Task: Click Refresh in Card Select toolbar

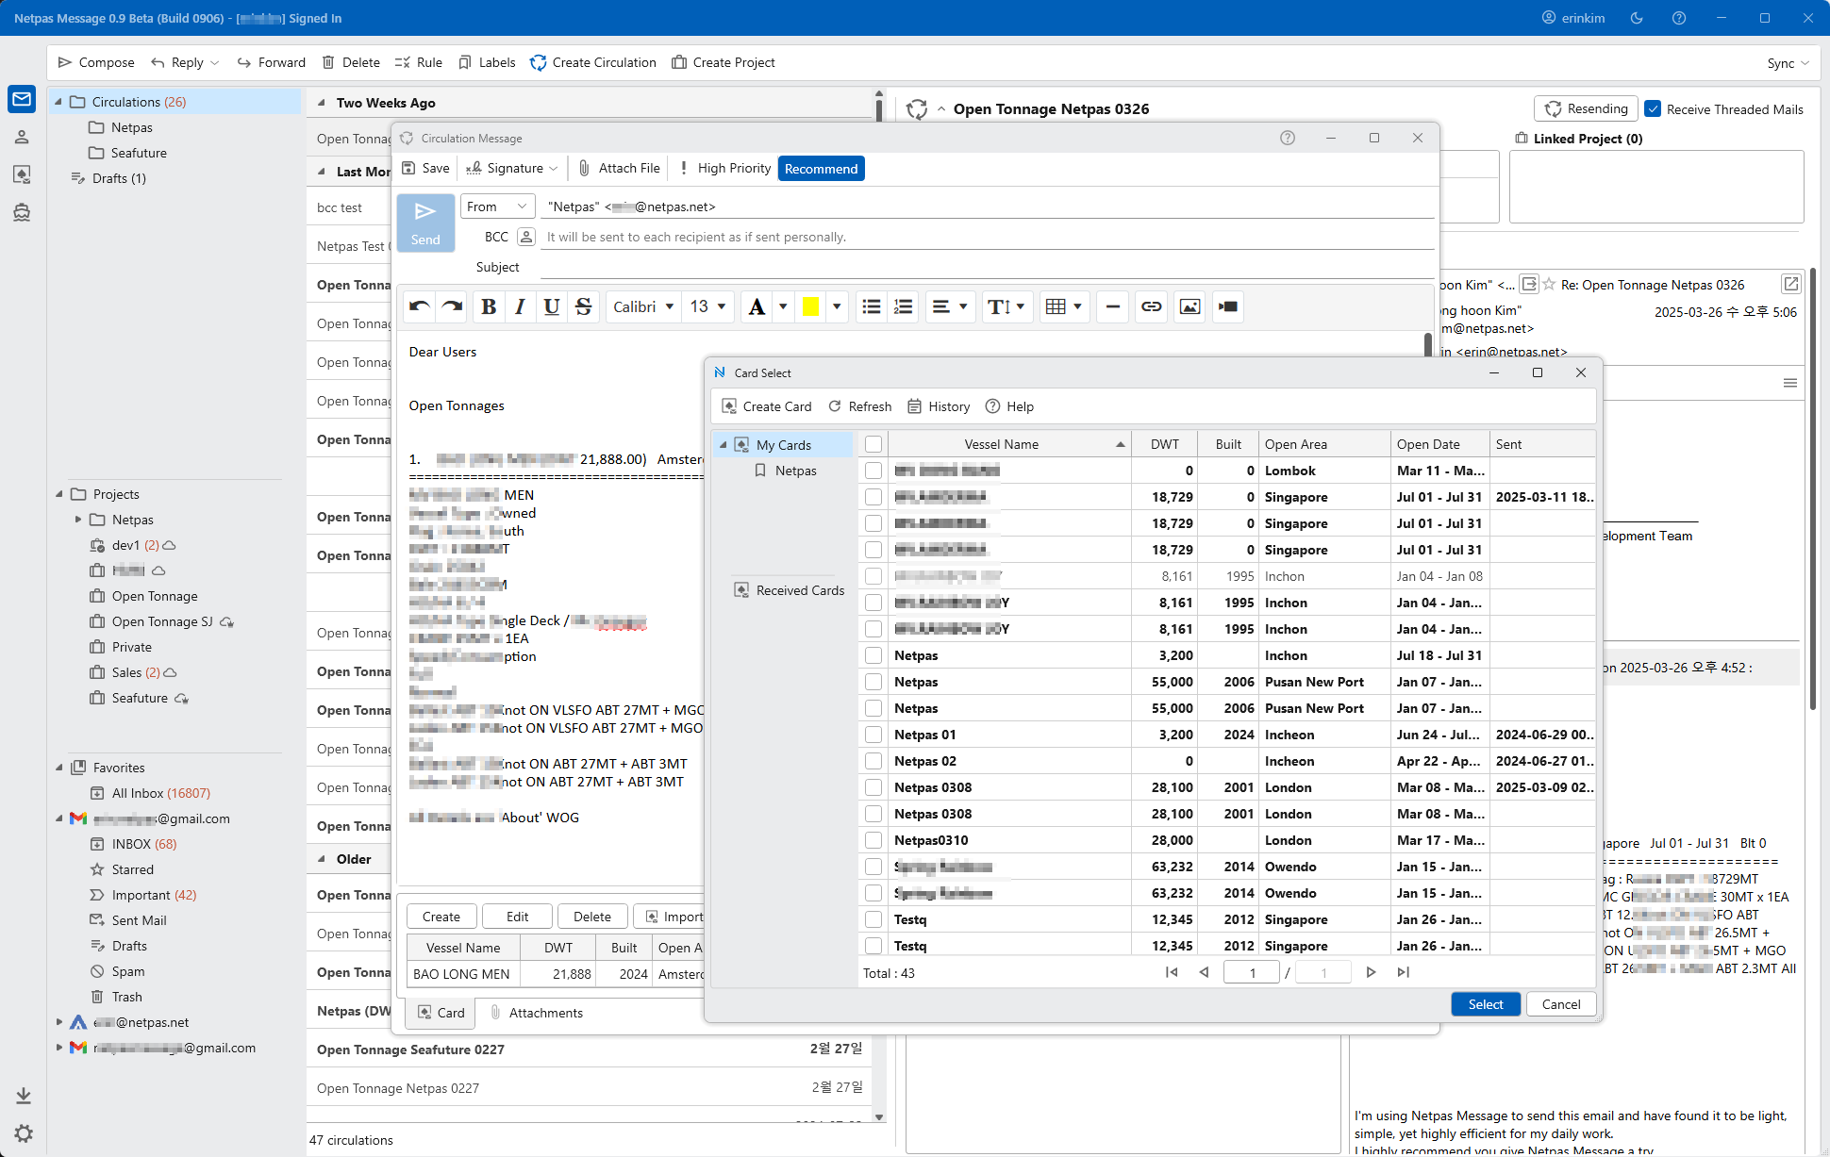Action: pos(859,406)
